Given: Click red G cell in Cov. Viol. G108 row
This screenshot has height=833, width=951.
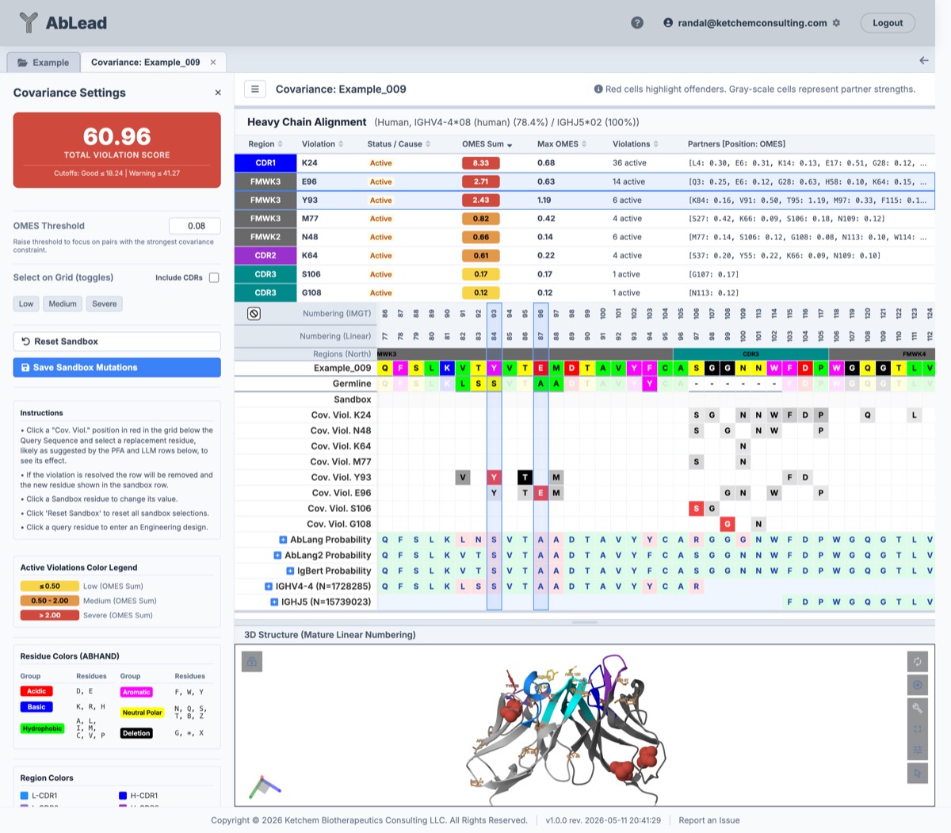Looking at the screenshot, I should [727, 524].
